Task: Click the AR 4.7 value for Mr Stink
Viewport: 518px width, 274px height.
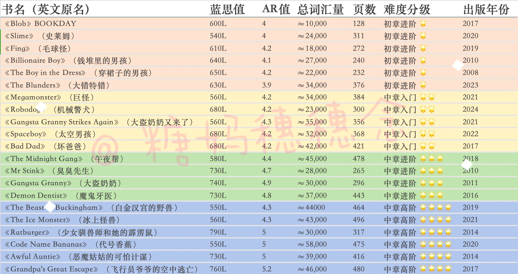Action: pos(267,171)
